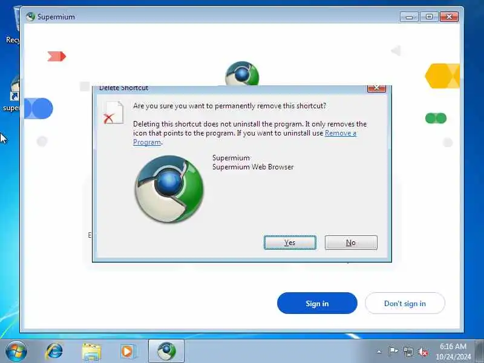
Task: Confirm deletion with the Yes button
Action: click(x=290, y=243)
